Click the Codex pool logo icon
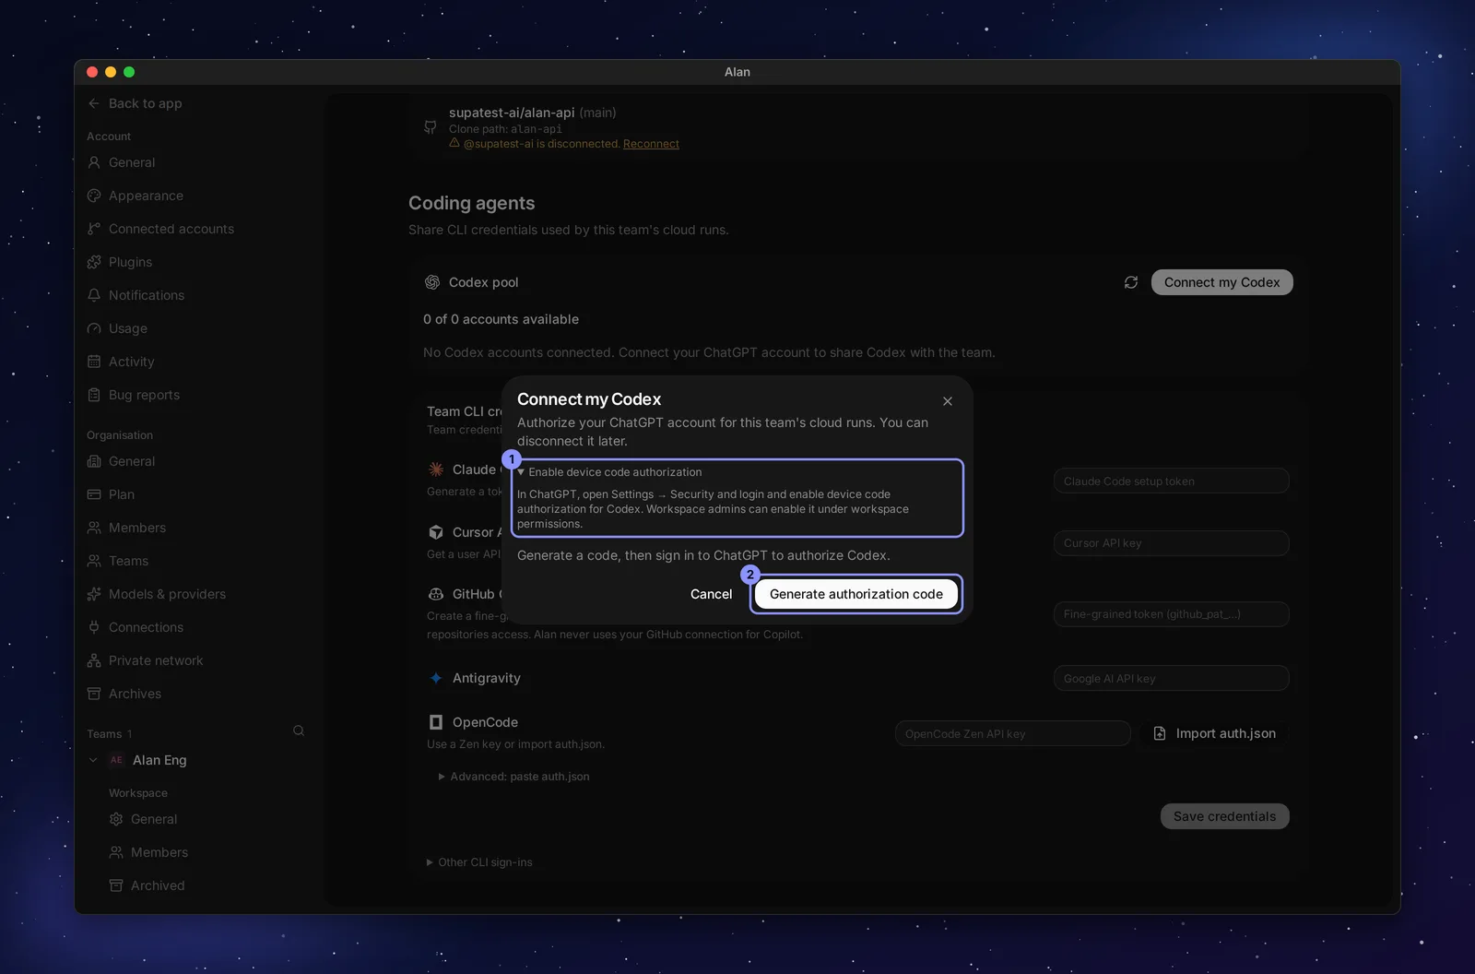This screenshot has width=1475, height=974. point(431,282)
